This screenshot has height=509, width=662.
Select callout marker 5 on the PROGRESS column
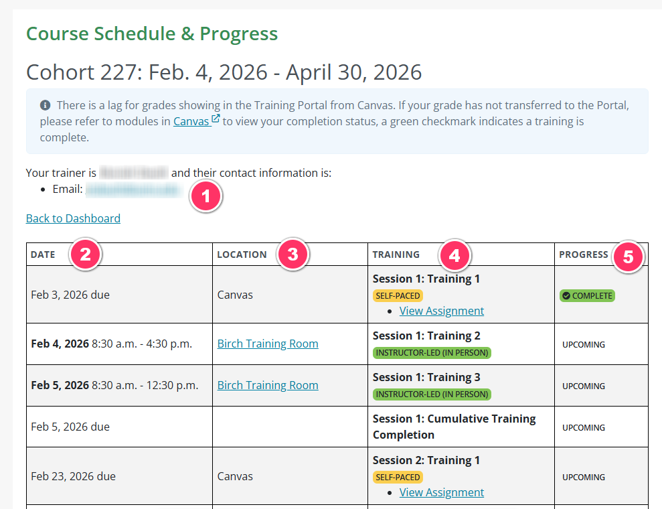629,256
